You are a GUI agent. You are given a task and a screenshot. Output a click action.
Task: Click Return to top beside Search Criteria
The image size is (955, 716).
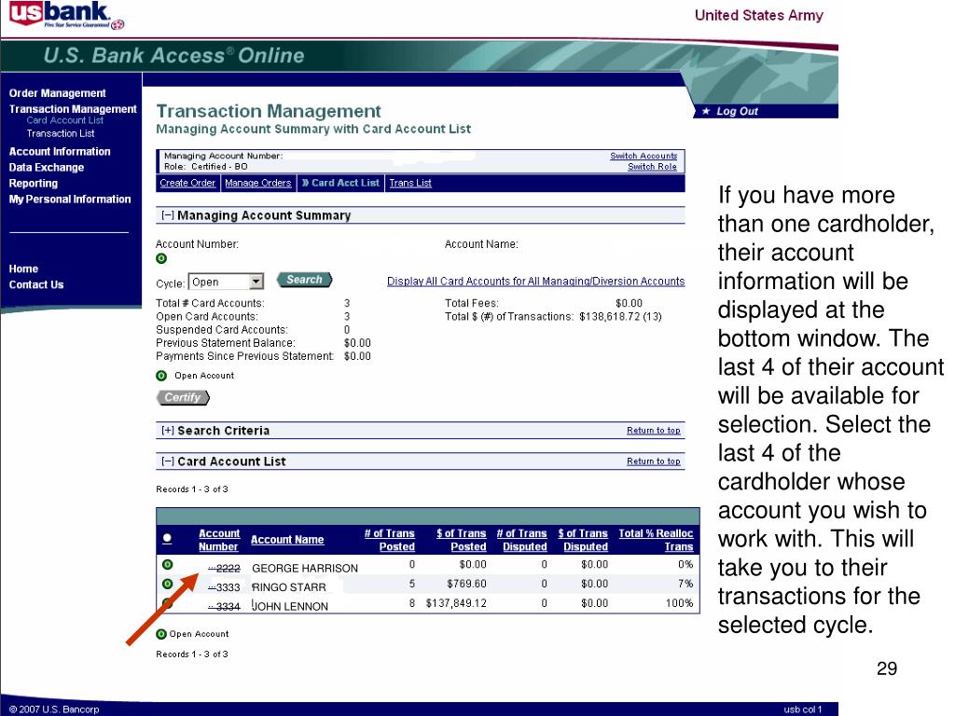[x=654, y=431]
